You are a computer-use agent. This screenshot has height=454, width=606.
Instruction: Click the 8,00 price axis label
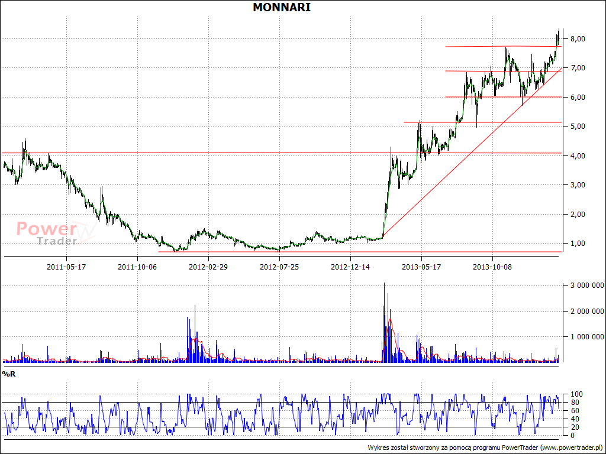point(578,38)
